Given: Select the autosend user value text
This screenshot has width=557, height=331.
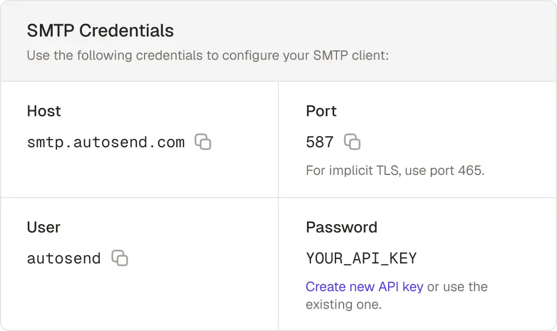Looking at the screenshot, I should tap(64, 258).
